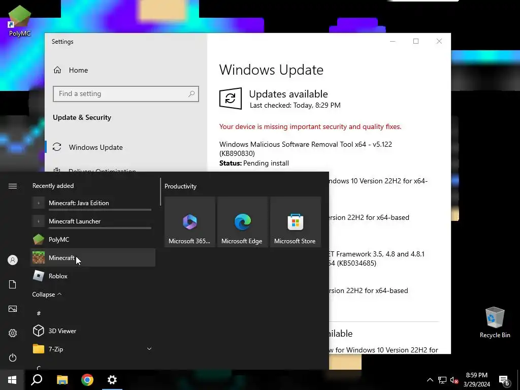This screenshot has height=390, width=520.
Task: Go to Home in Settings
Action: tap(126, 70)
